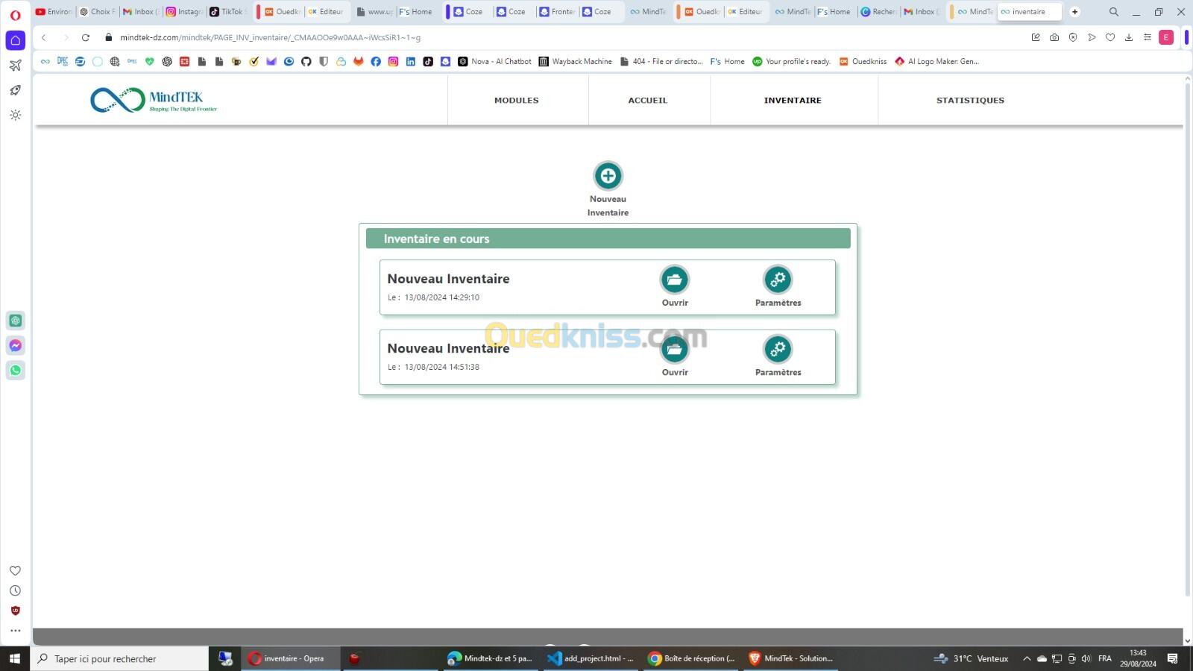Open the Your profile's ready bookmark
The height and width of the screenshot is (671, 1193).
tap(791, 61)
